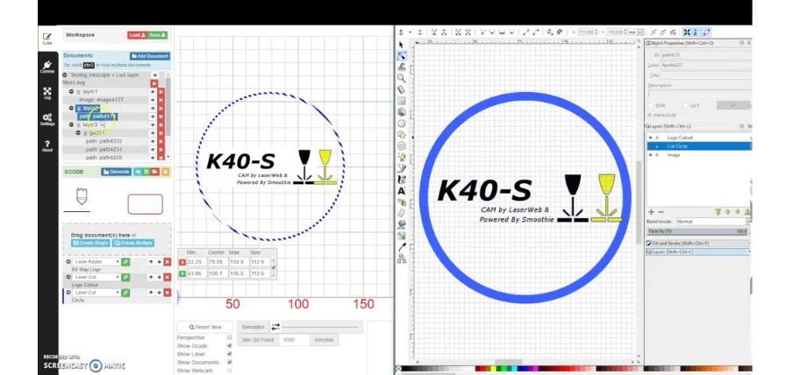
Task: Open the Comms tab in LaserWeb sidebar
Action: pyautogui.click(x=47, y=67)
